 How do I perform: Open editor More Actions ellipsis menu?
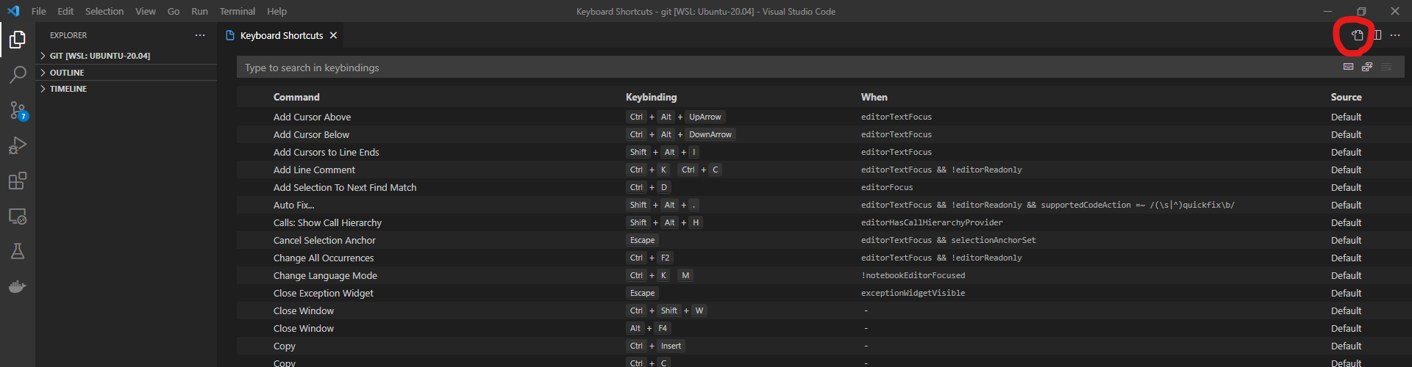point(1395,35)
